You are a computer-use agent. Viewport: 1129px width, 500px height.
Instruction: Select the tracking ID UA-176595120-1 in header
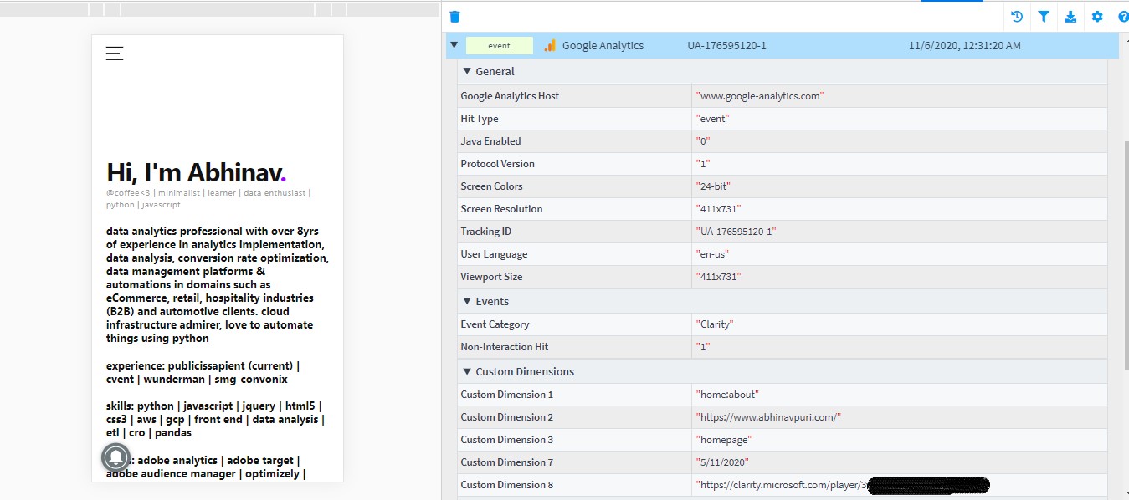[x=726, y=46]
